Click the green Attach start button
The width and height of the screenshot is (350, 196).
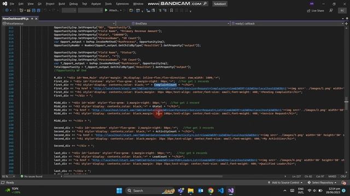[x=112, y=10]
